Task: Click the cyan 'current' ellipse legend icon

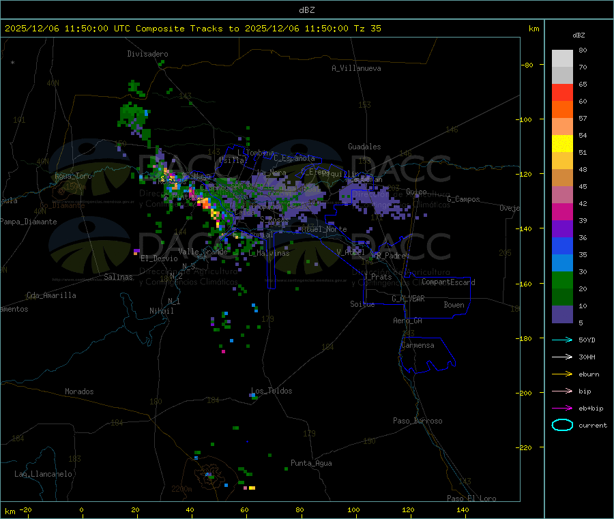Action: 562,425
